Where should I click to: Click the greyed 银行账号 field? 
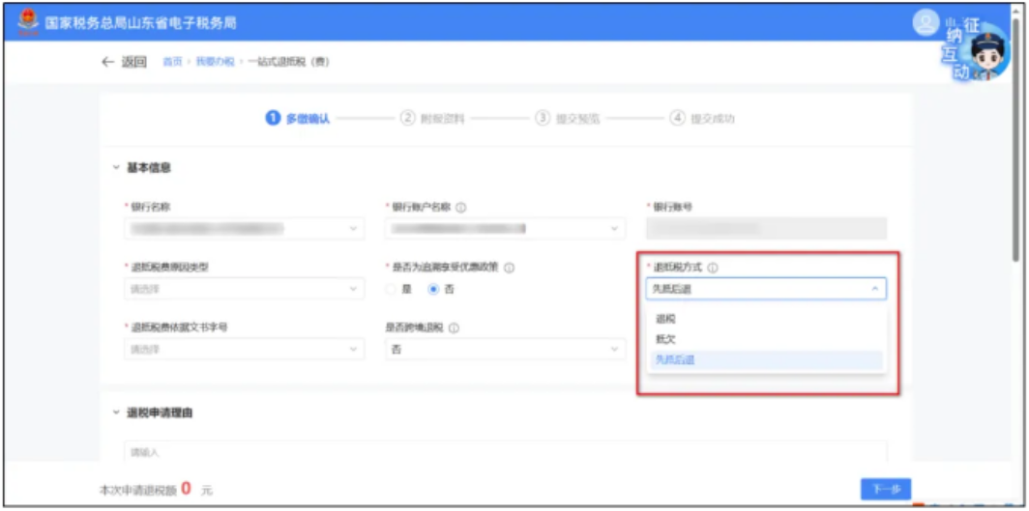click(766, 228)
